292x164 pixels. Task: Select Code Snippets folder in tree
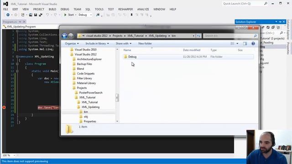pyautogui.click(x=85, y=73)
